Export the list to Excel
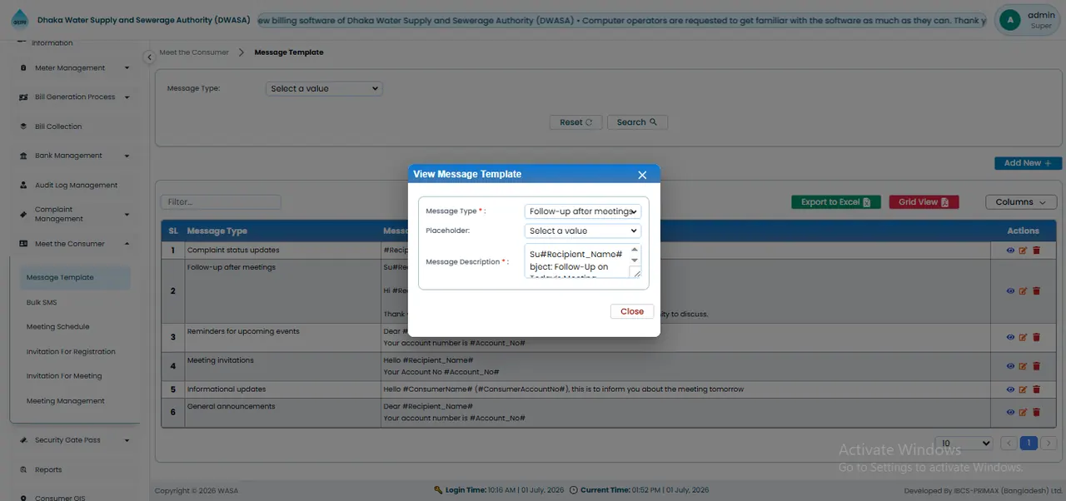The width and height of the screenshot is (1066, 501). (835, 202)
